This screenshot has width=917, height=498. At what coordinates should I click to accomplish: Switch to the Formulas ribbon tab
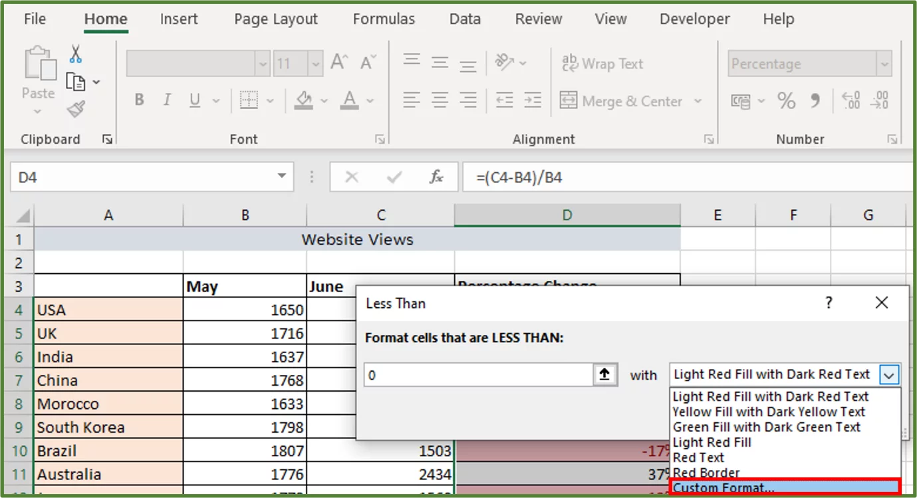coord(384,19)
